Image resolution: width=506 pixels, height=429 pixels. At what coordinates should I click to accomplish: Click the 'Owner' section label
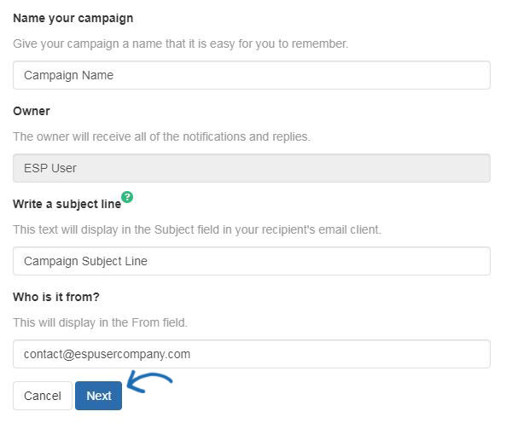pyautogui.click(x=32, y=111)
